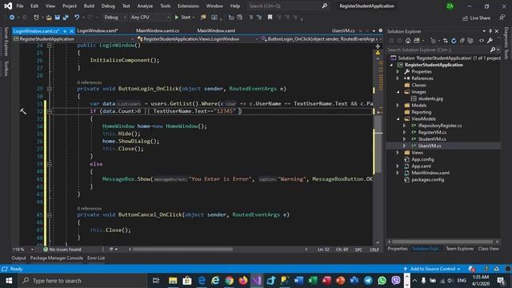Viewport: 512px width, 288px height.
Task: Expand the Models folder
Action: point(398,106)
